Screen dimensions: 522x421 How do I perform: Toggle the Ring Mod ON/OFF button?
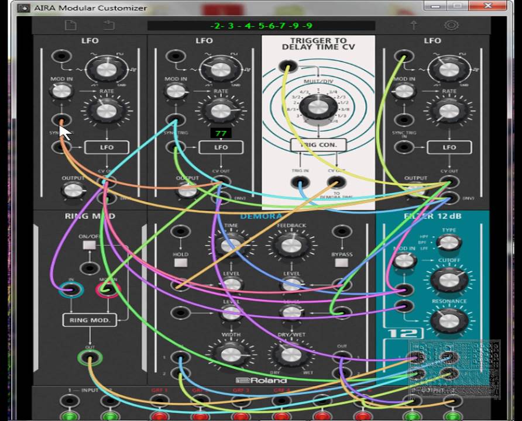pyautogui.click(x=89, y=245)
